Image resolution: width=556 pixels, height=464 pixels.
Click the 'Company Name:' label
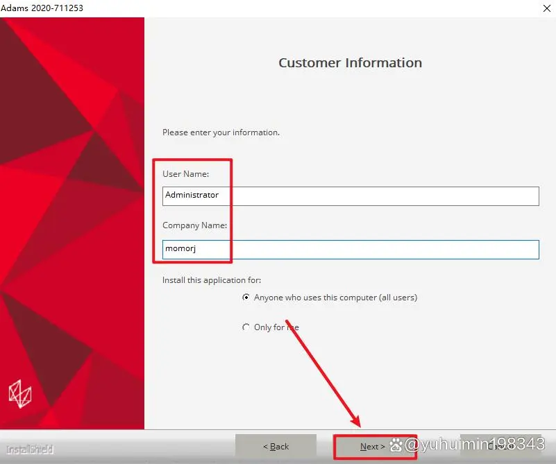tap(194, 225)
